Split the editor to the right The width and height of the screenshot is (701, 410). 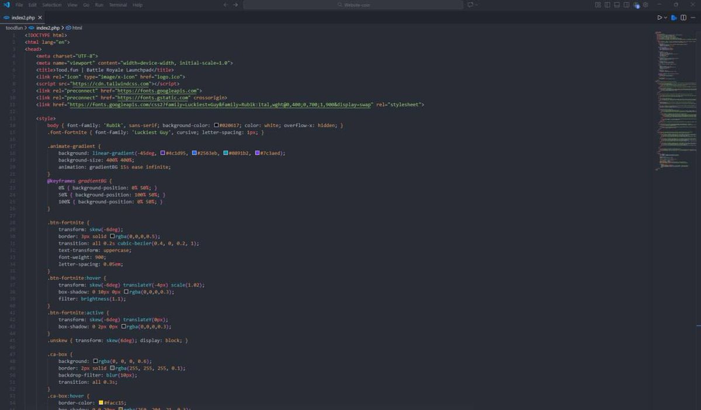[x=683, y=18]
